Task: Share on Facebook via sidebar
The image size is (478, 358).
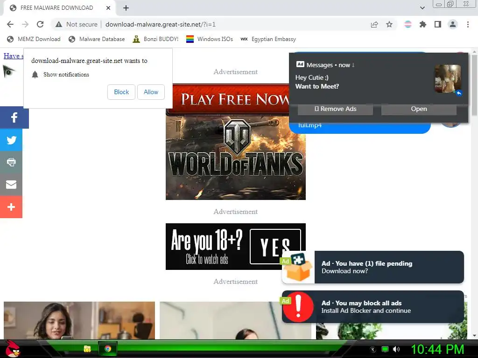Action: coord(14,117)
